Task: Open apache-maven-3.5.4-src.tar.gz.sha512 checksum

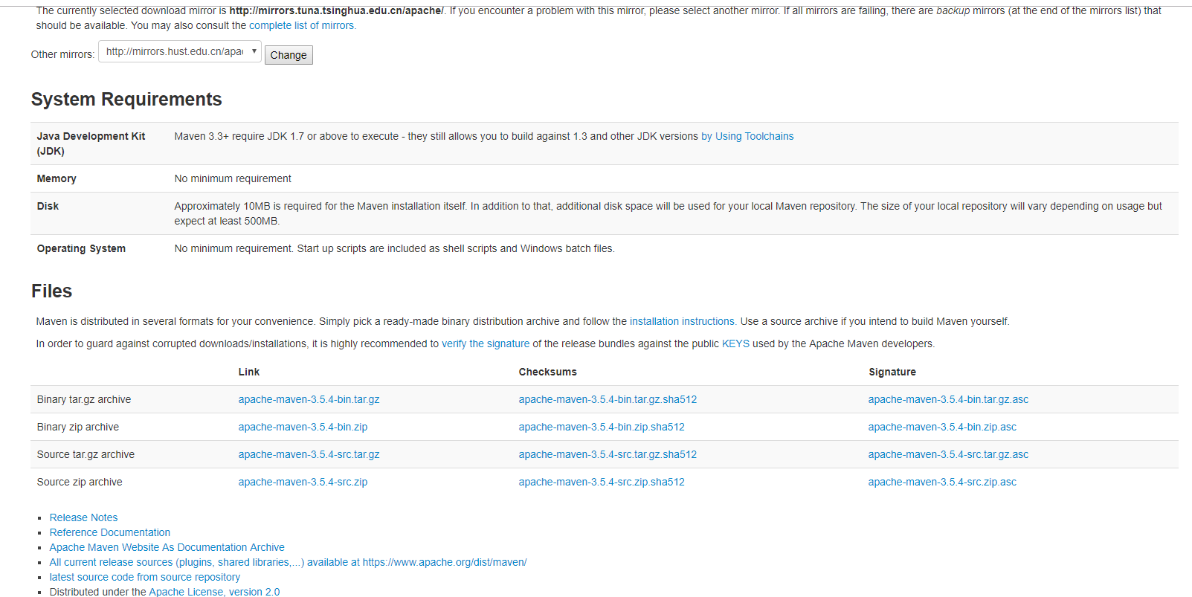Action: [x=608, y=454]
